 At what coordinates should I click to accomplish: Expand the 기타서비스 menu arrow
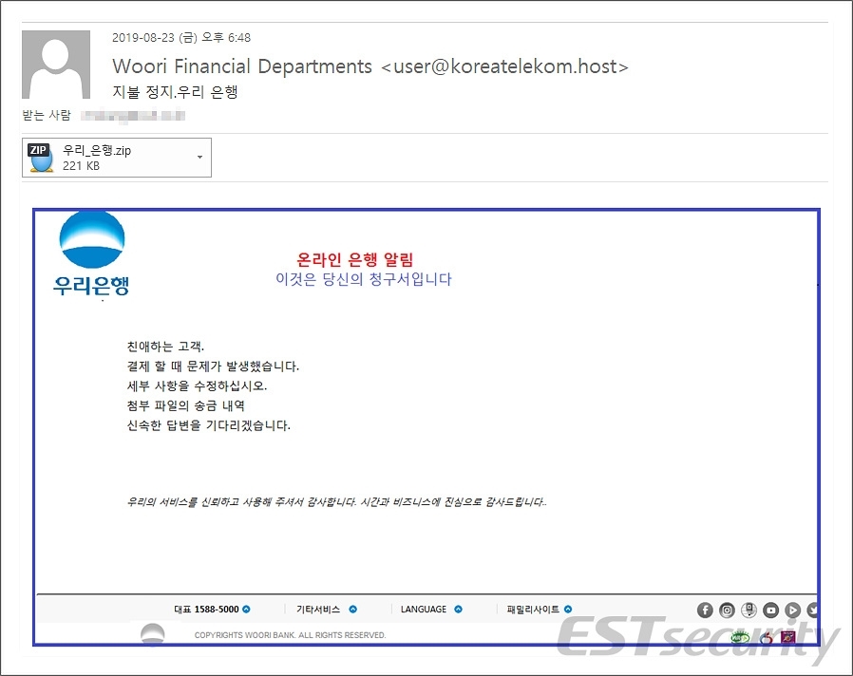coord(353,610)
